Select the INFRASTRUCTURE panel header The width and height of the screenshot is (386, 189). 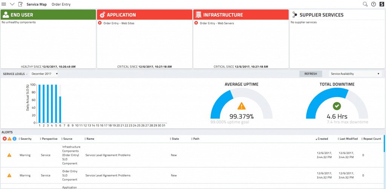coord(241,15)
